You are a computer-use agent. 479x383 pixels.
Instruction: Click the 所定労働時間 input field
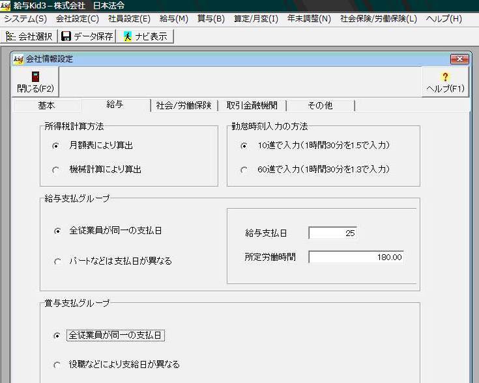click(356, 257)
